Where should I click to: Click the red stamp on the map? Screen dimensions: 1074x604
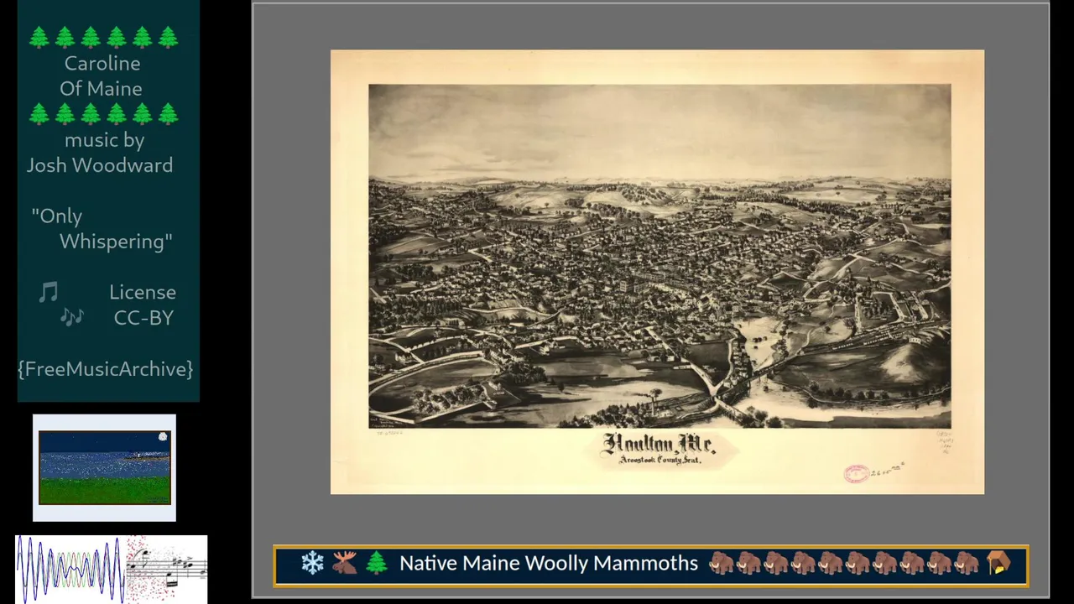pos(856,474)
